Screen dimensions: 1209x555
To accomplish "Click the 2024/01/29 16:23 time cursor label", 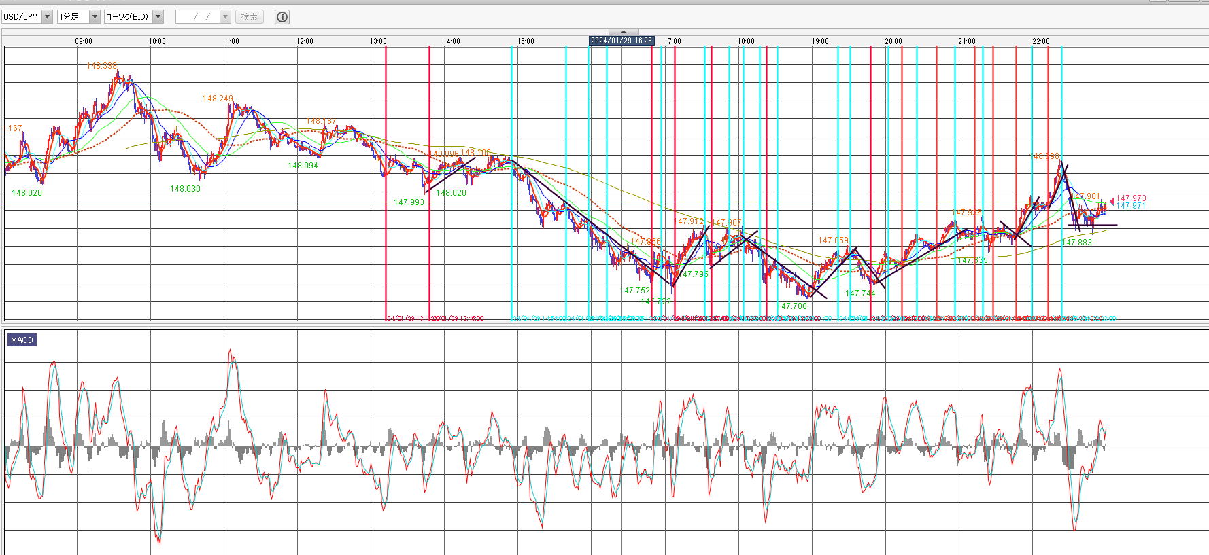I will click(x=621, y=41).
